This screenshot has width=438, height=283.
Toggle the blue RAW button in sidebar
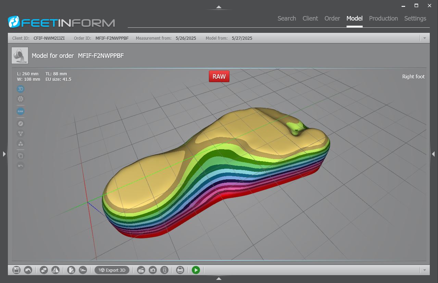click(x=21, y=111)
